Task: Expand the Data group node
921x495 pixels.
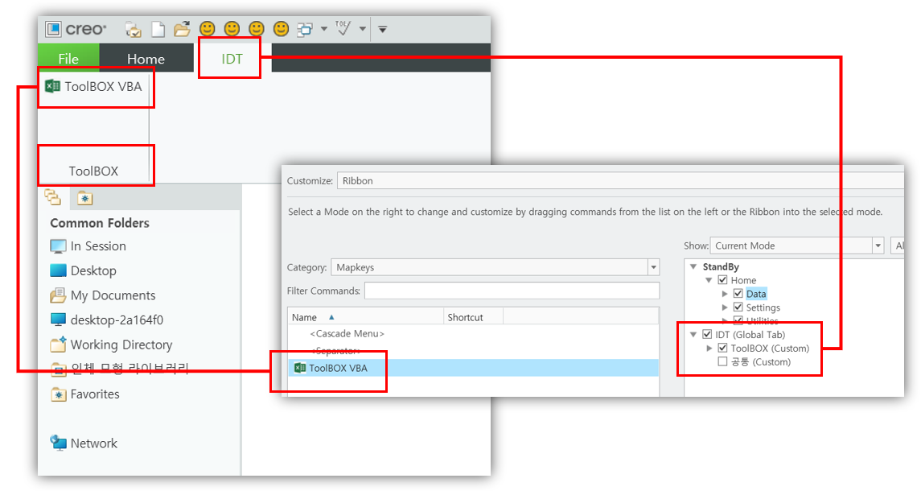Action: pos(724,293)
